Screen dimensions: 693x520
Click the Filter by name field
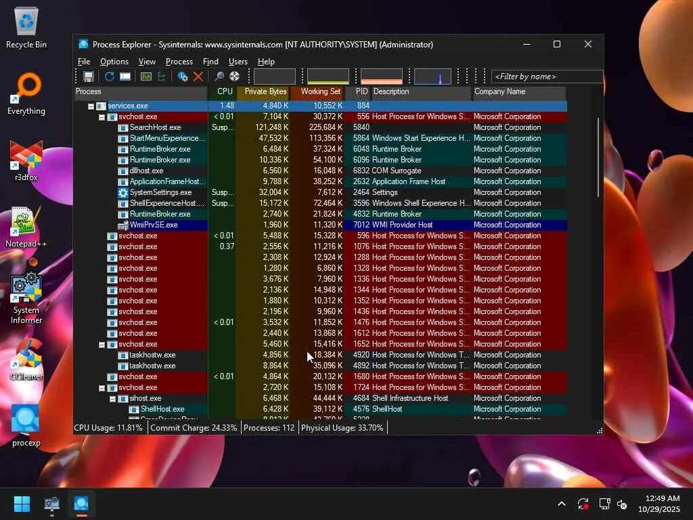(547, 77)
